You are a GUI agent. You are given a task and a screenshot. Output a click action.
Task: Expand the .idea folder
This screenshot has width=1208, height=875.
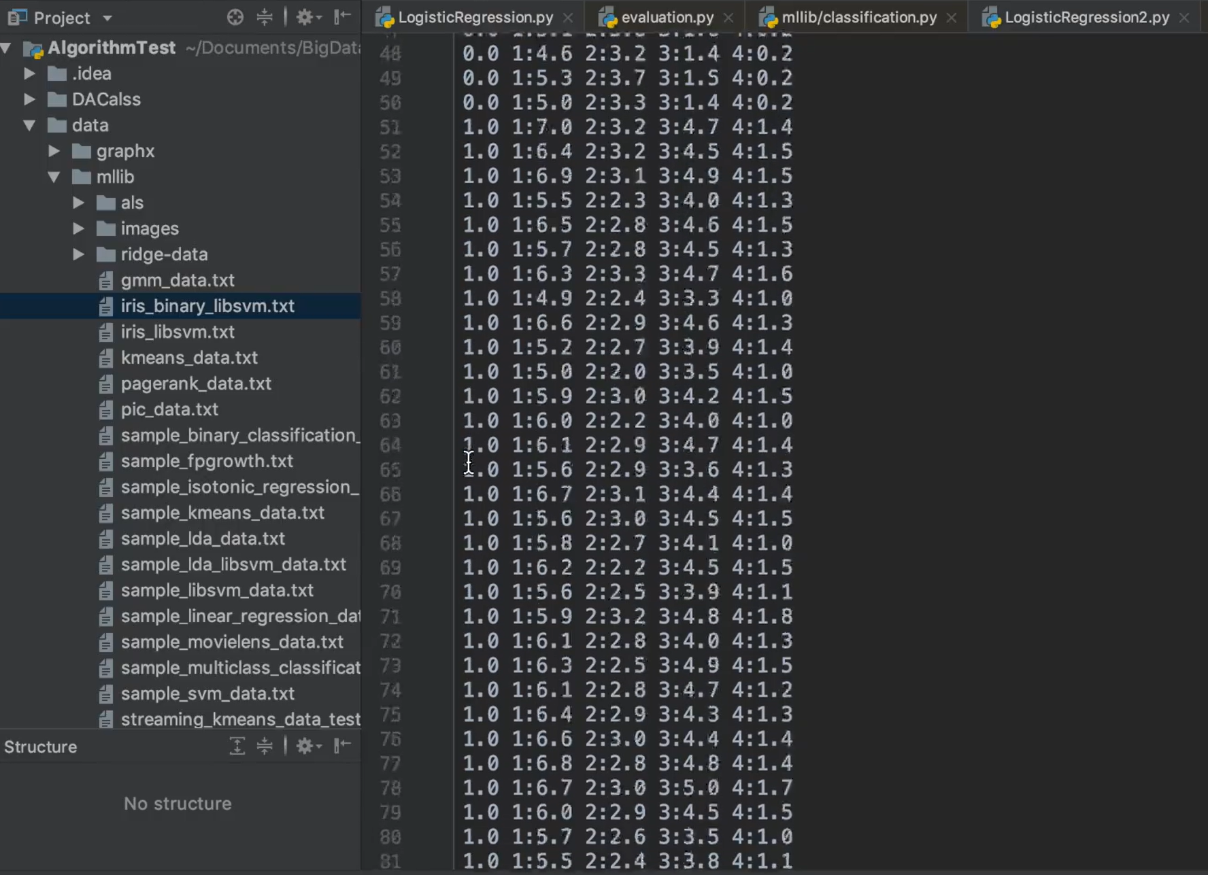(29, 73)
